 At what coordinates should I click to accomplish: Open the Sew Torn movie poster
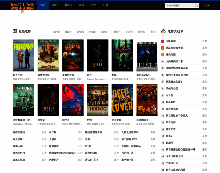pyautogui.click(x=48, y=55)
